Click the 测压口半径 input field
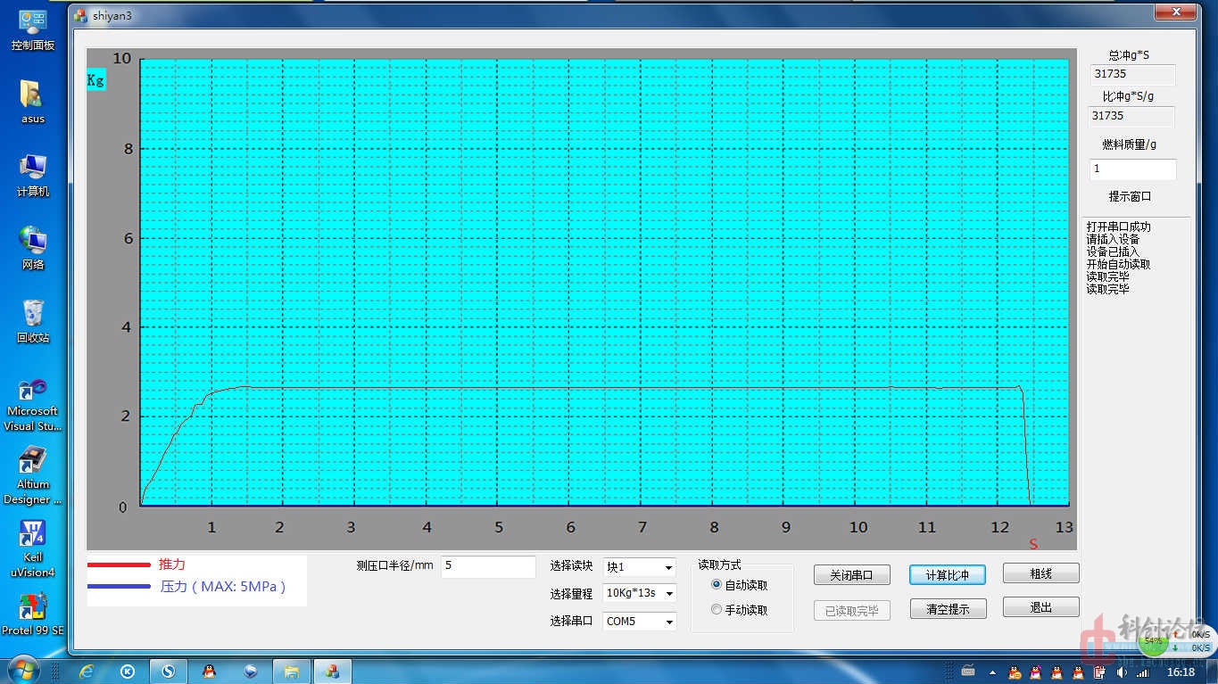Screen dimensions: 1218x684 (487, 565)
